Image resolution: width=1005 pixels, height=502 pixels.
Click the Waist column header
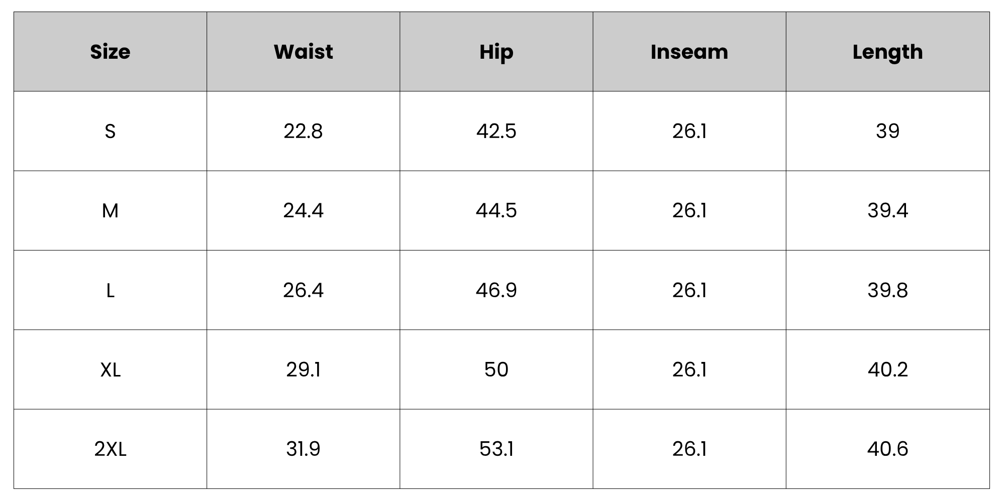303,52
